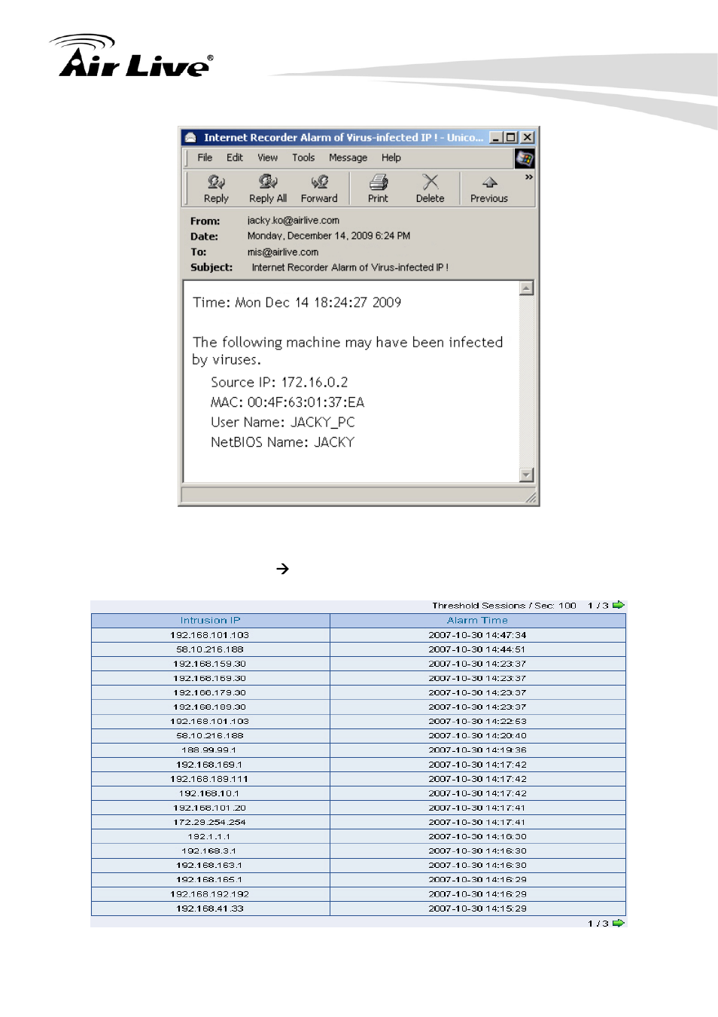Go to previous message via Previous icon

pos(489,188)
